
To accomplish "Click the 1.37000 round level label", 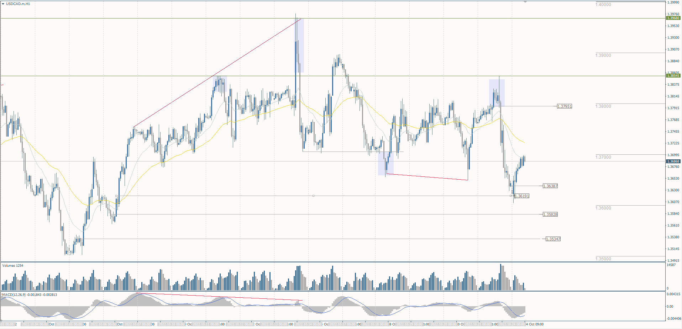I will point(603,157).
